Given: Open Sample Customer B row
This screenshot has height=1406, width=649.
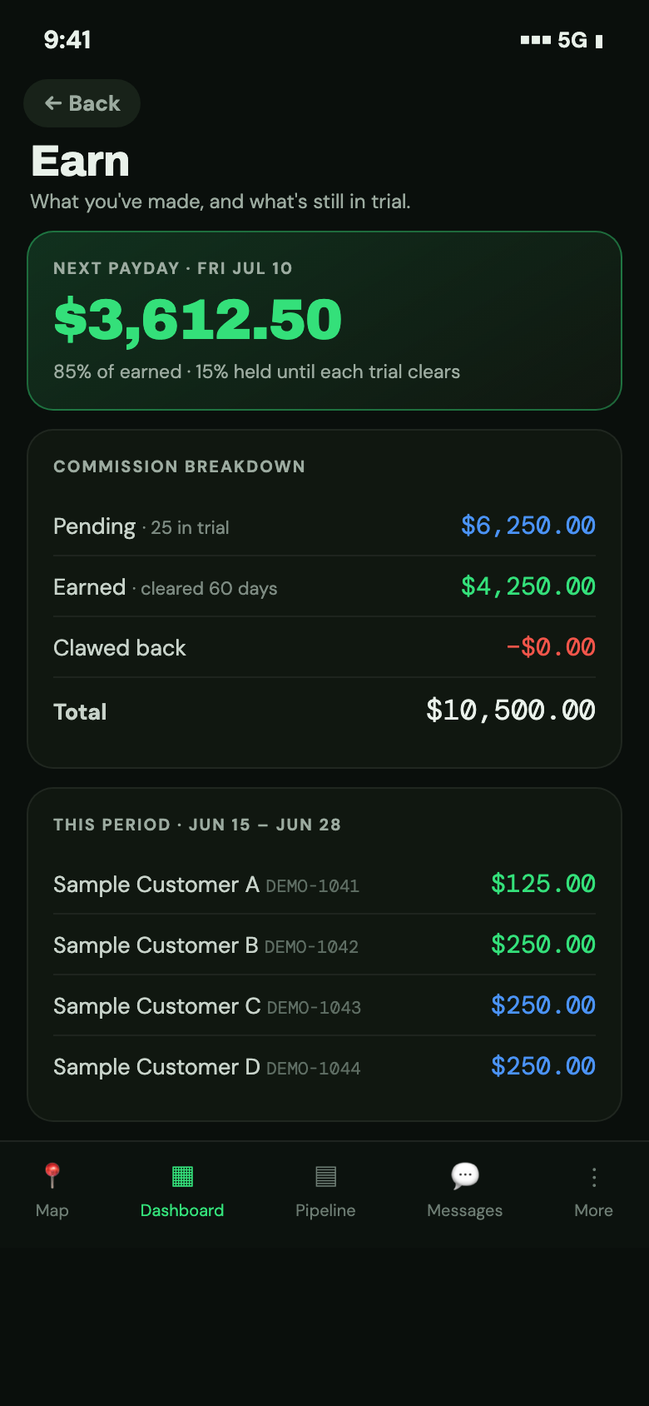Looking at the screenshot, I should click(324, 945).
